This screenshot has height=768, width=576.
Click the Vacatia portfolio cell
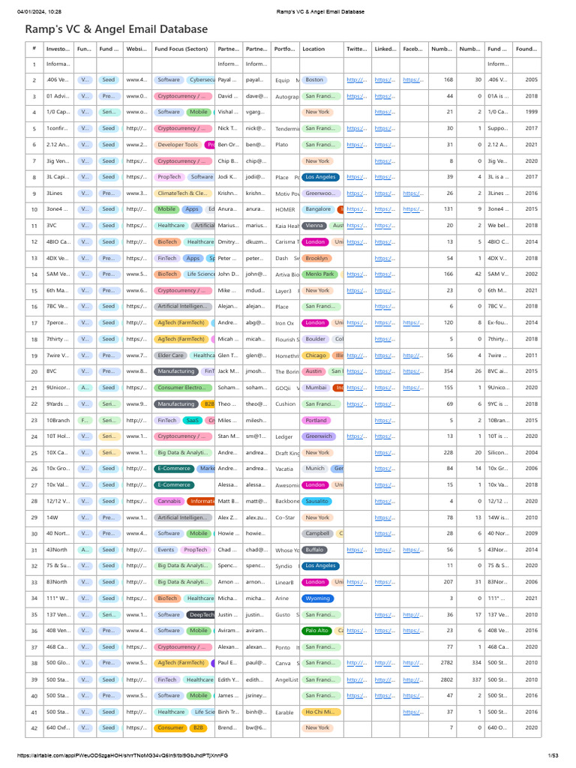286,469
